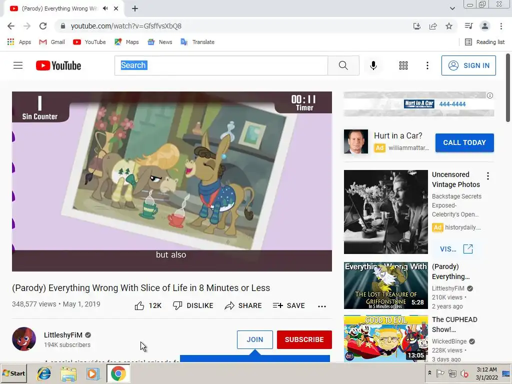Open the Apps bookmark shortcut
This screenshot has width=512, height=384.
pos(19,42)
